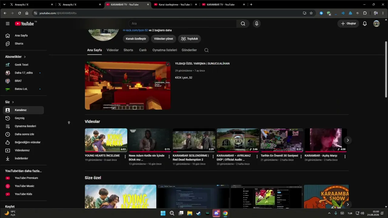Open options menu for KARAMBAR SESLENDİRME video

click(213, 157)
